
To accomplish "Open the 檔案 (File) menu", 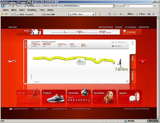I will [6, 10].
